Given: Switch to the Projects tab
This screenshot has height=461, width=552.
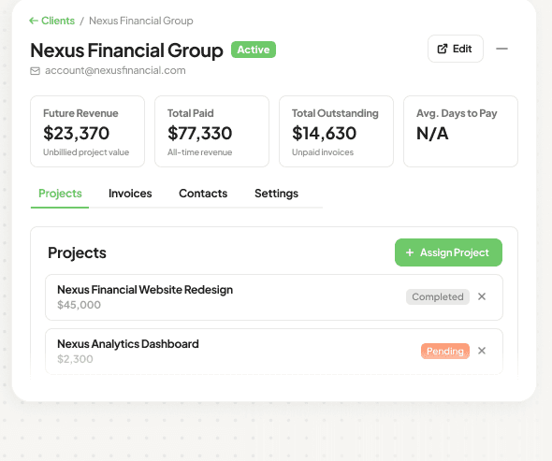Looking at the screenshot, I should pos(60,194).
